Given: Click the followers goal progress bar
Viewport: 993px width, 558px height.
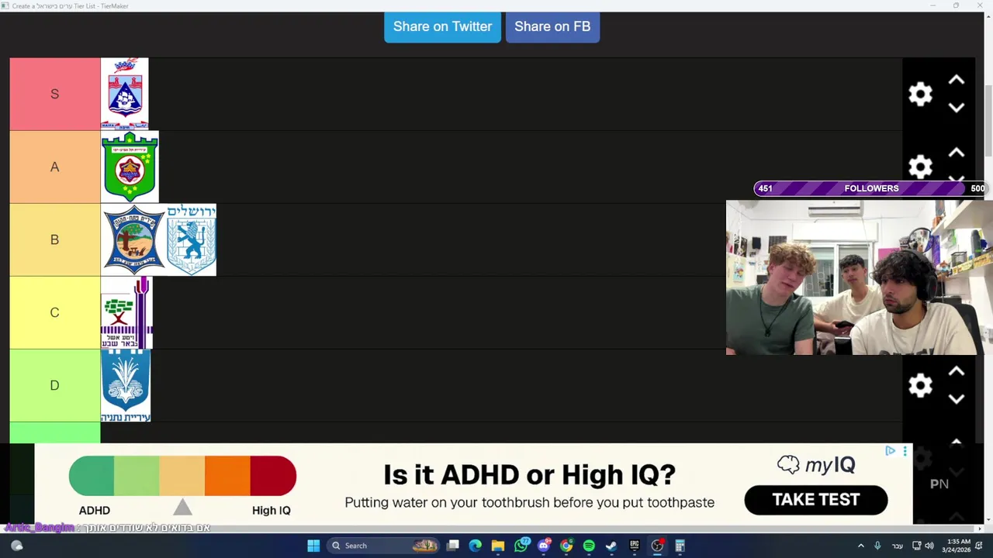Looking at the screenshot, I should coord(870,188).
